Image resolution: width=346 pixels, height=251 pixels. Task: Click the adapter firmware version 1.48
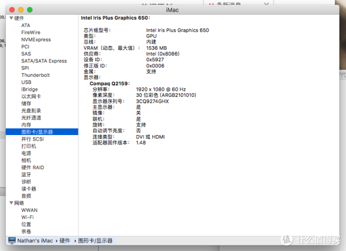pyautogui.click(x=141, y=143)
